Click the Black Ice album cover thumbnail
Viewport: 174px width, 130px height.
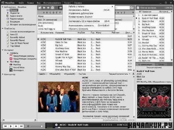[154, 101]
